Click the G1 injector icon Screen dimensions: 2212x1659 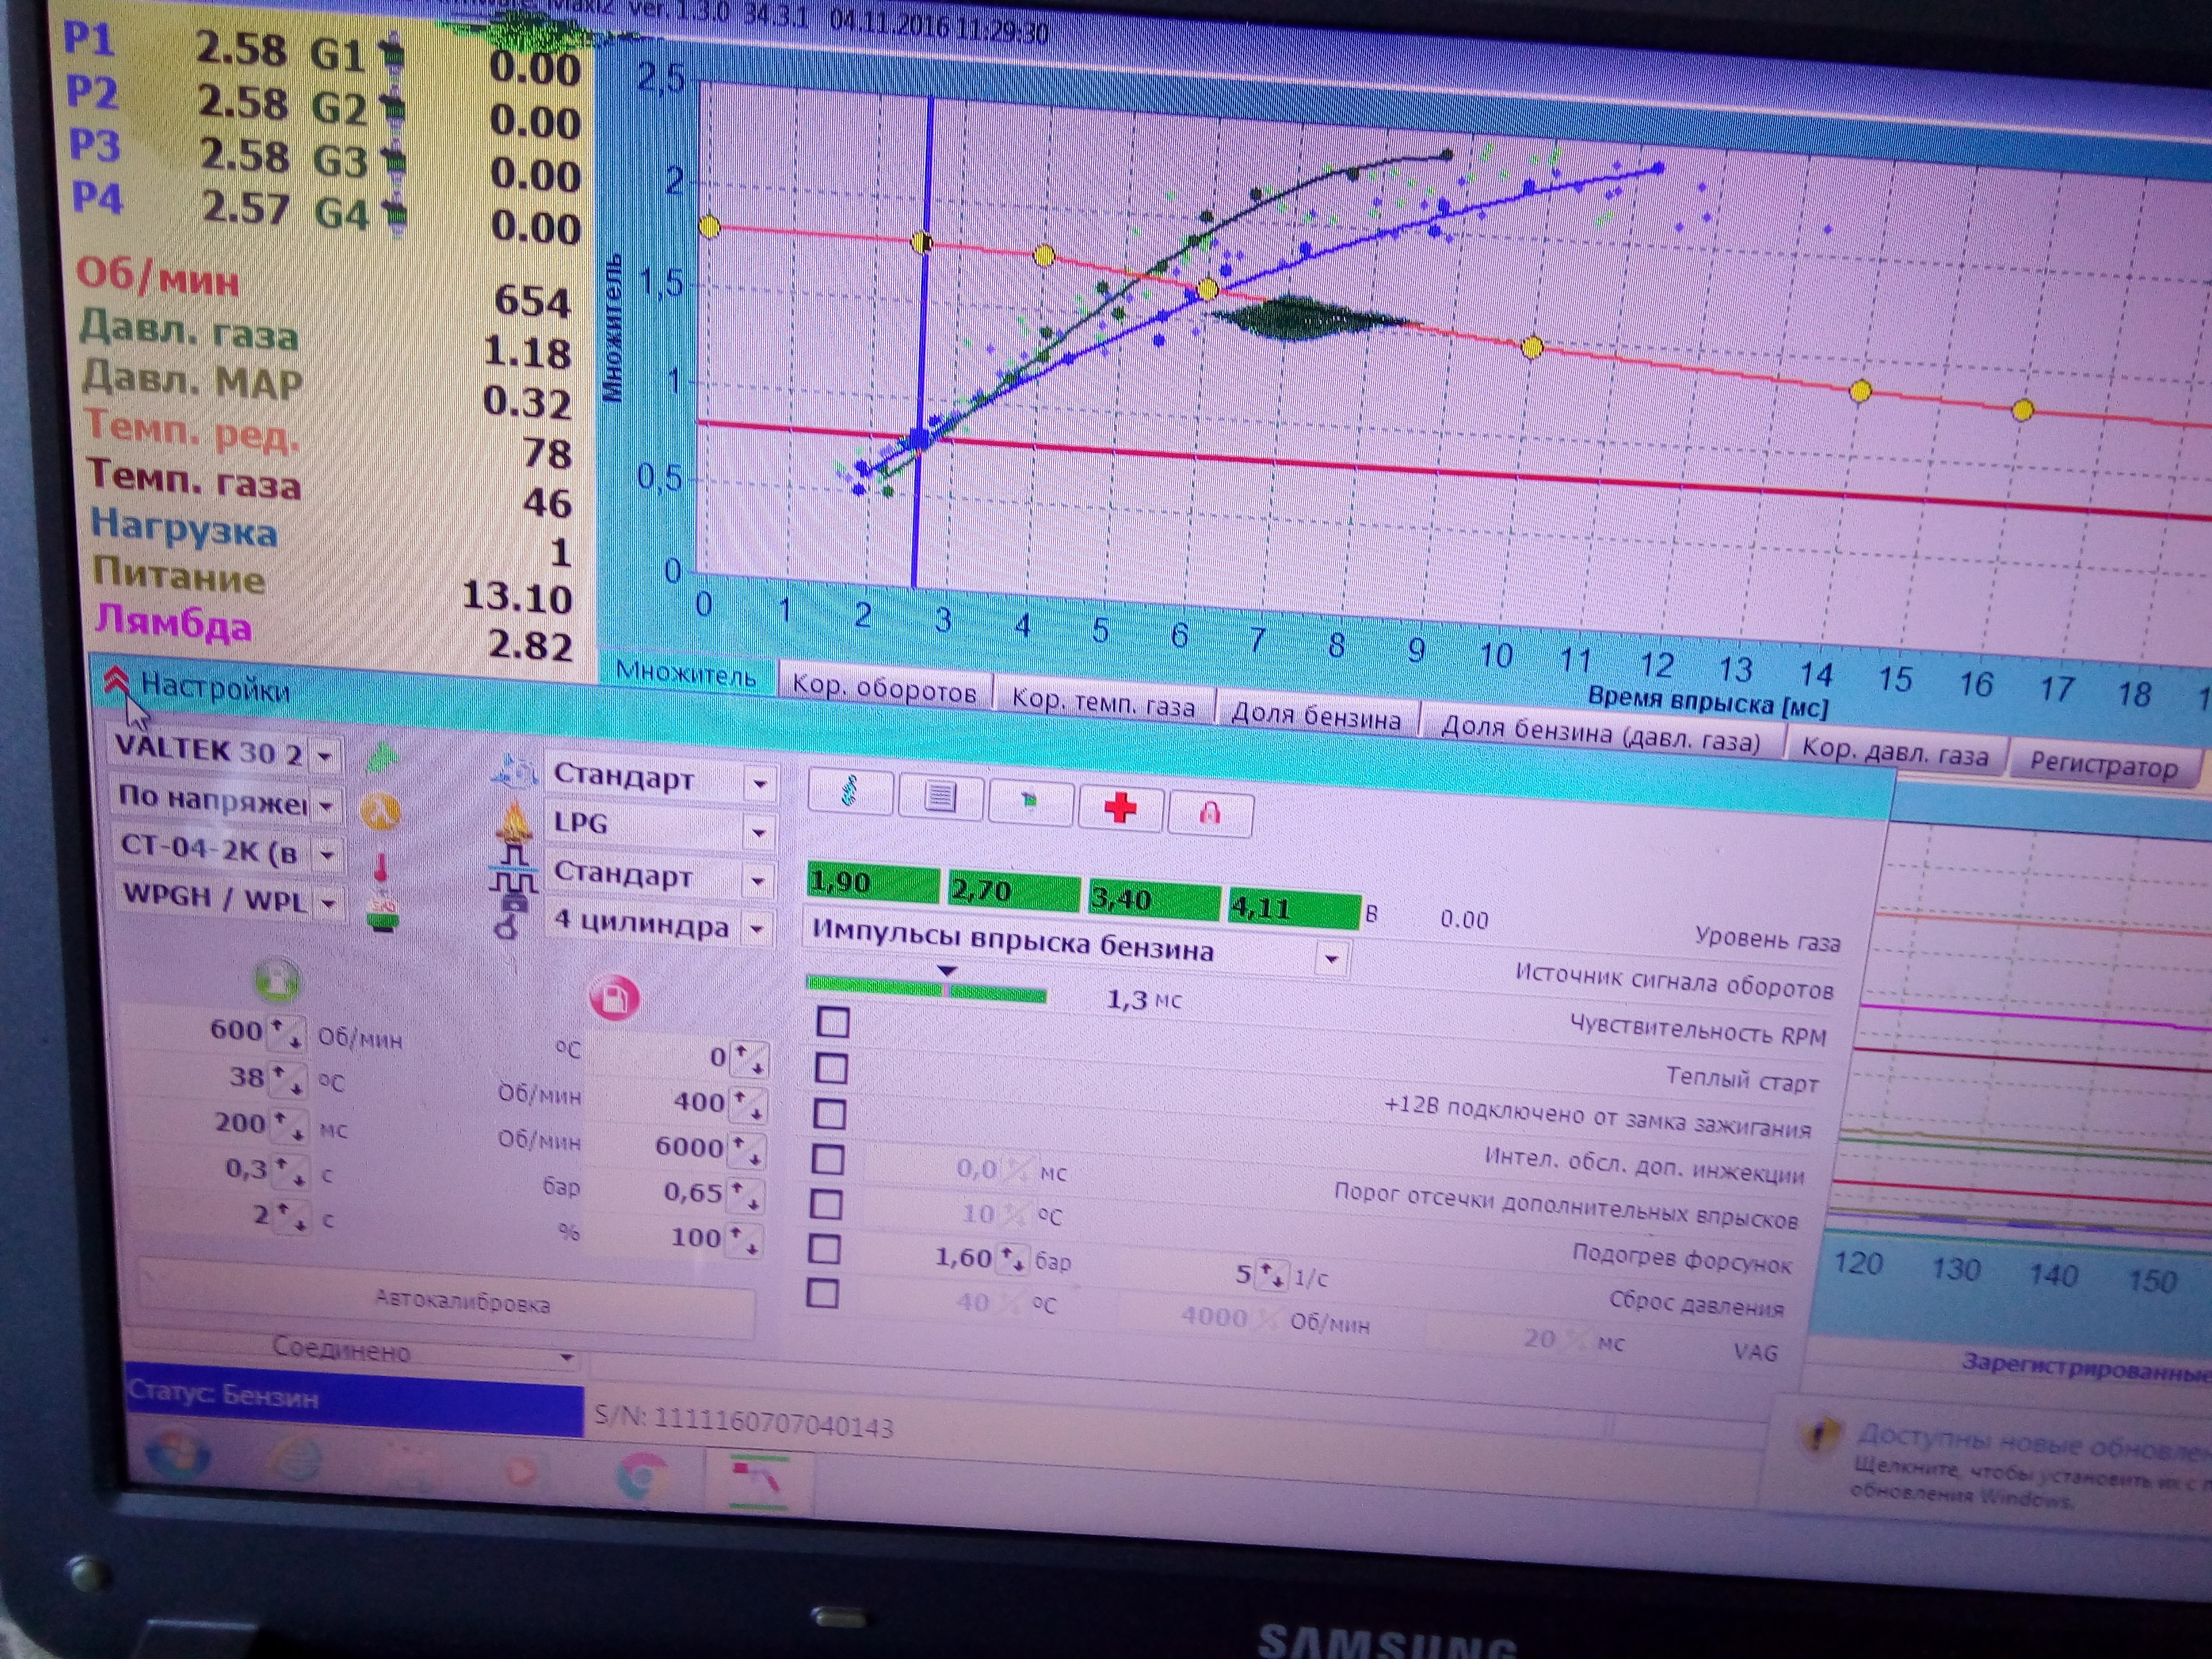point(395,53)
